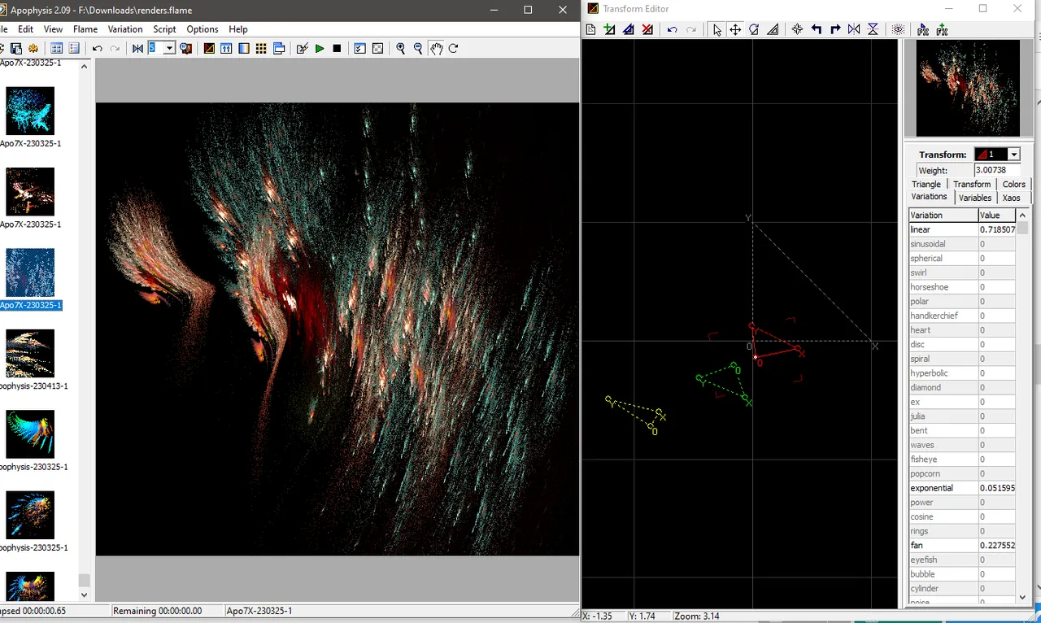Screen dimensions: 1041x623
Task: Switch flame list to thumbnail view icon
Action: click(56, 49)
